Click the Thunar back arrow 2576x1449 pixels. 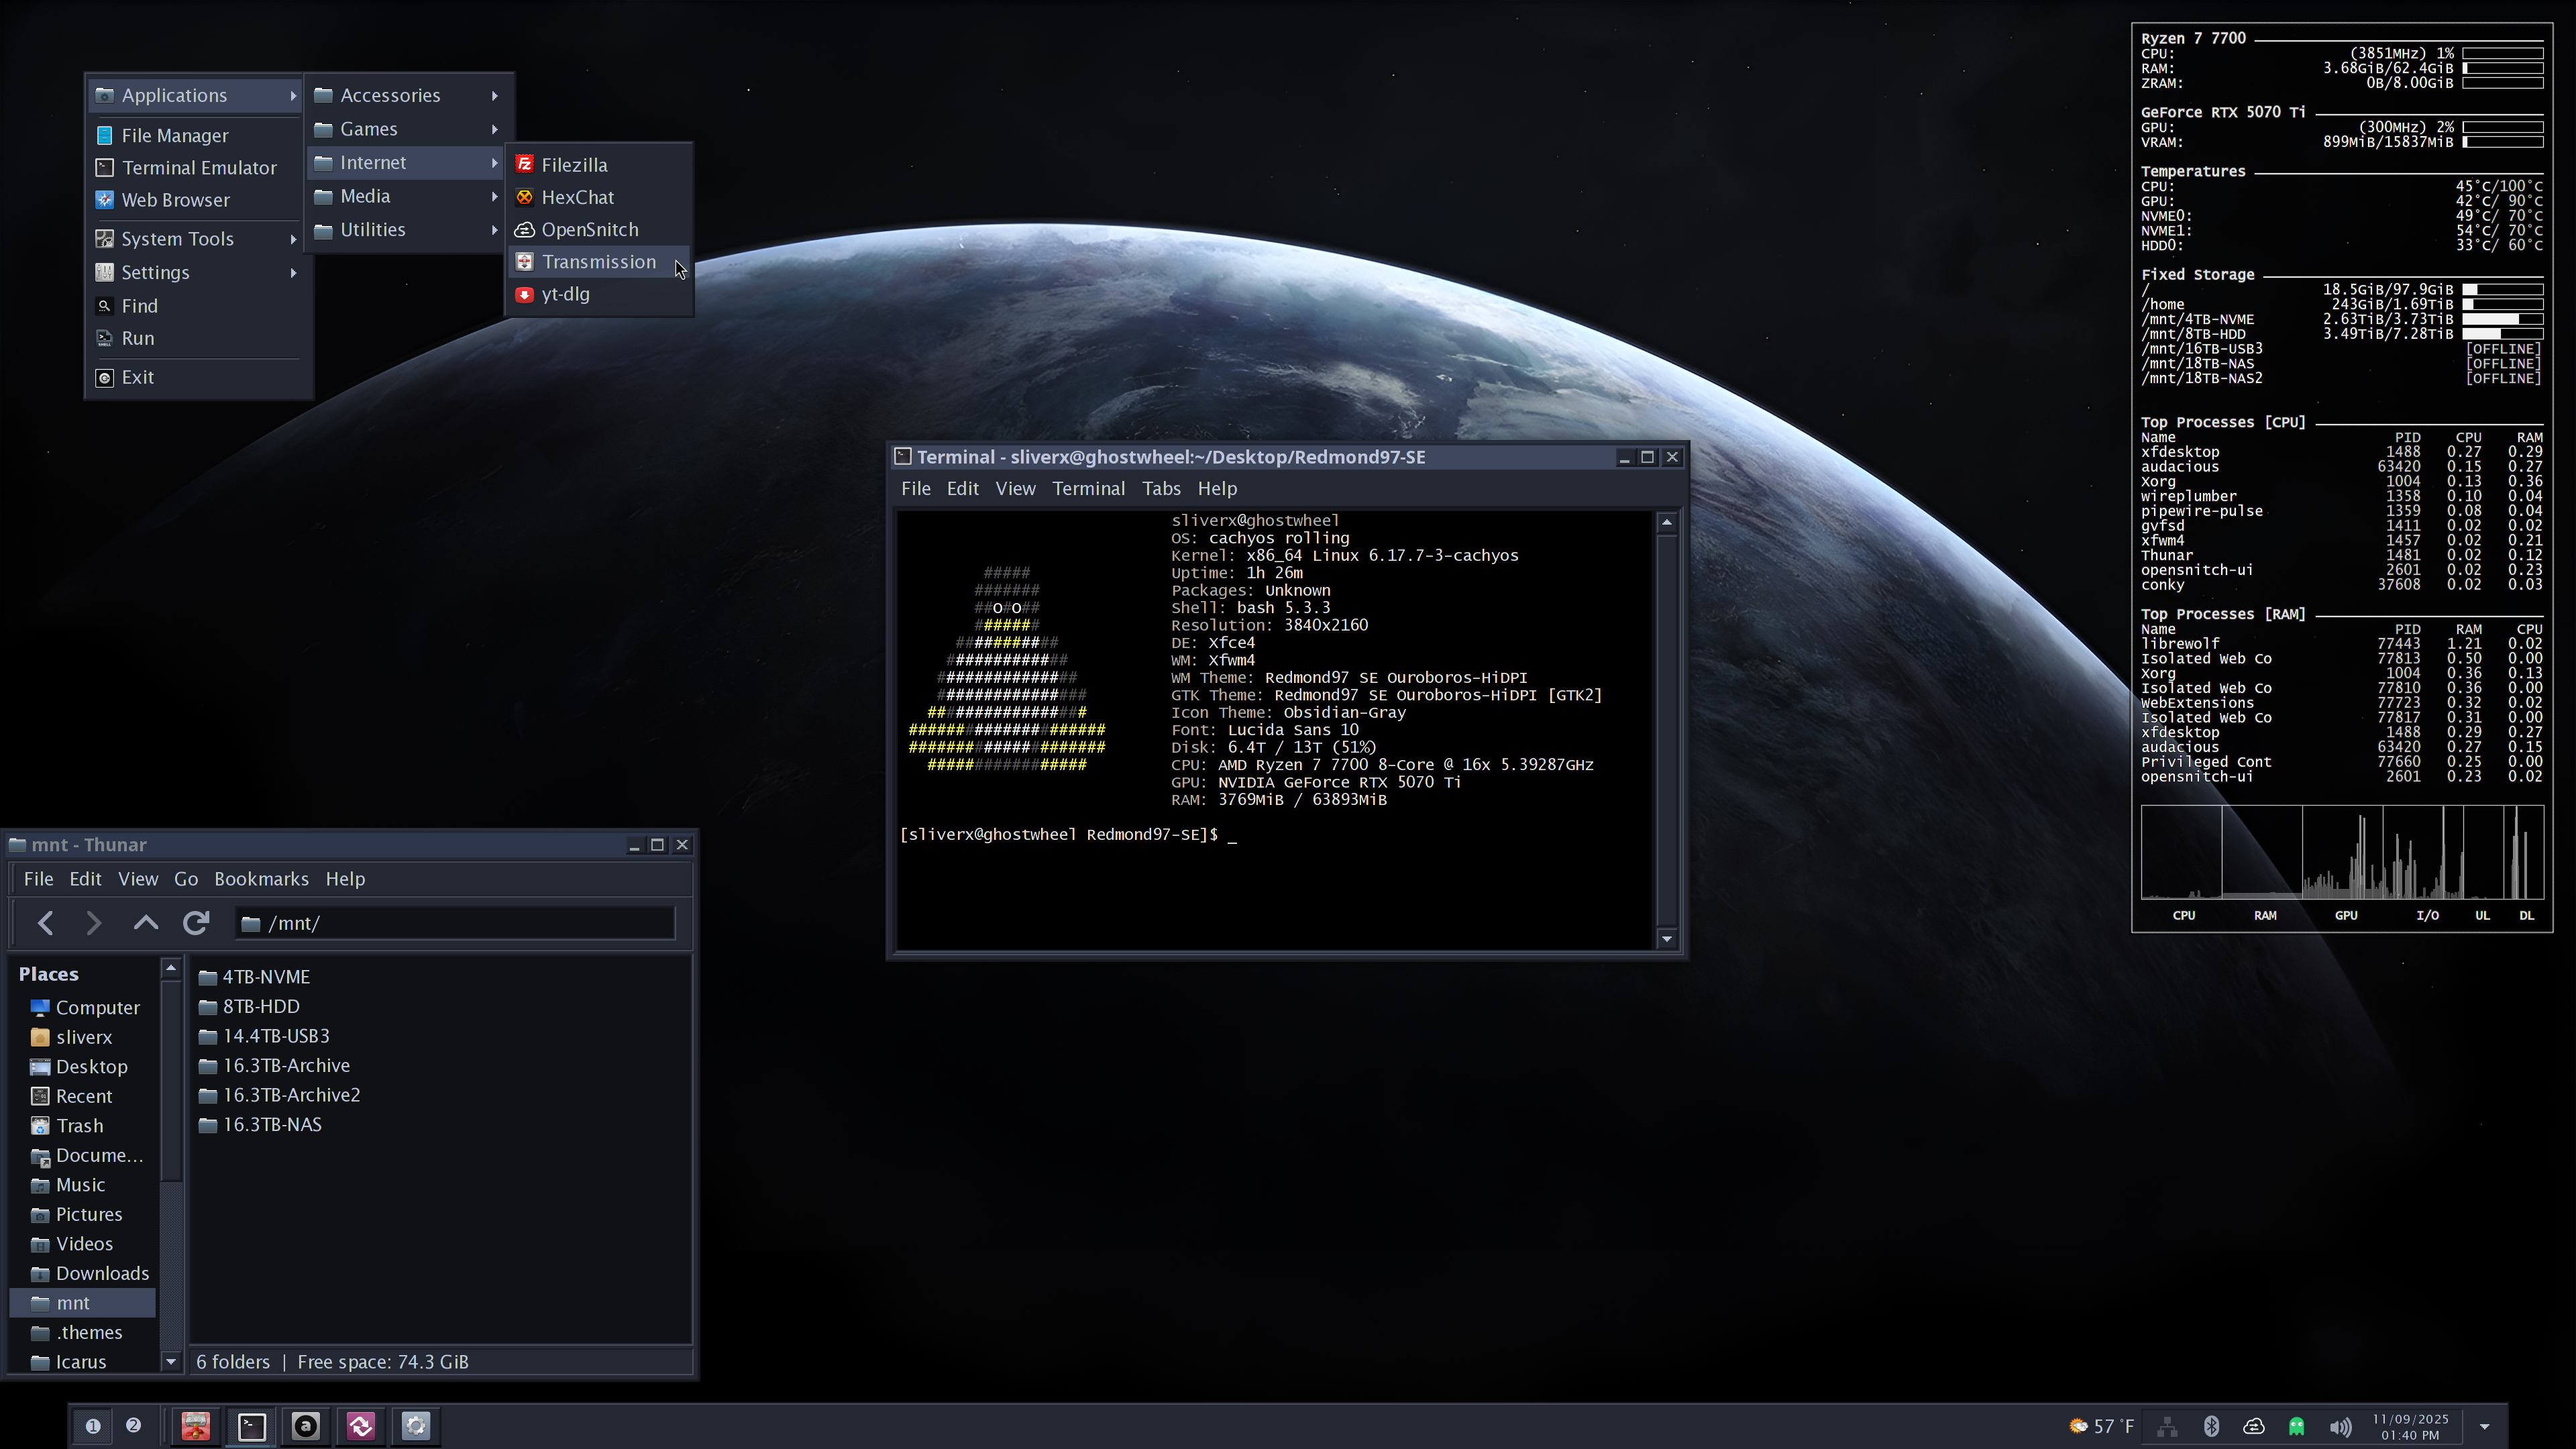(45, 923)
